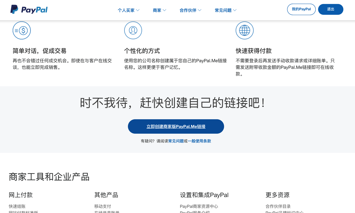
Task: Click the paragraph starting 不需要登录后
Action: click(285, 67)
